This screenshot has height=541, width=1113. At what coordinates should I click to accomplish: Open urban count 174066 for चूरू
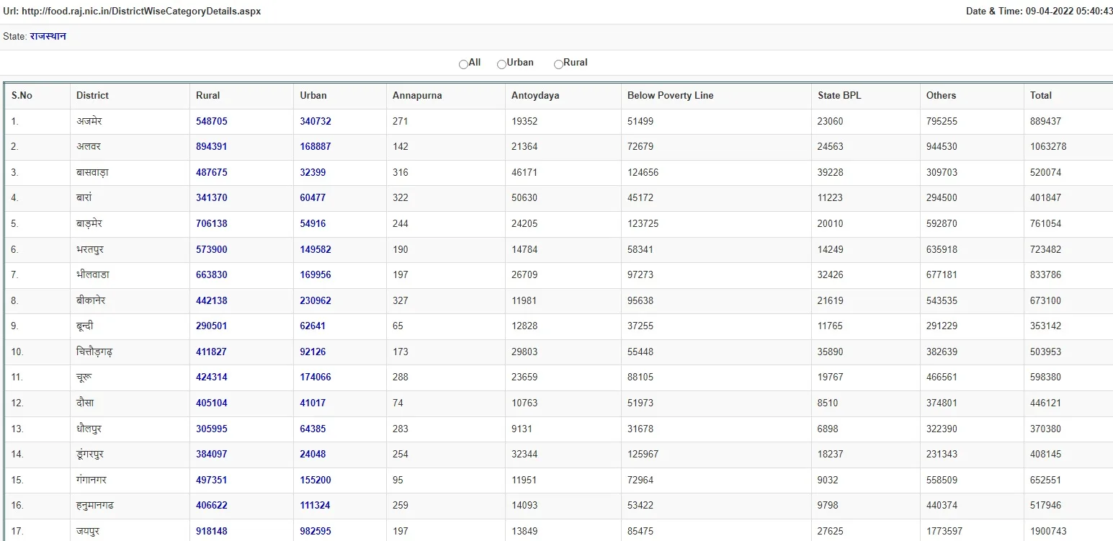tap(316, 377)
